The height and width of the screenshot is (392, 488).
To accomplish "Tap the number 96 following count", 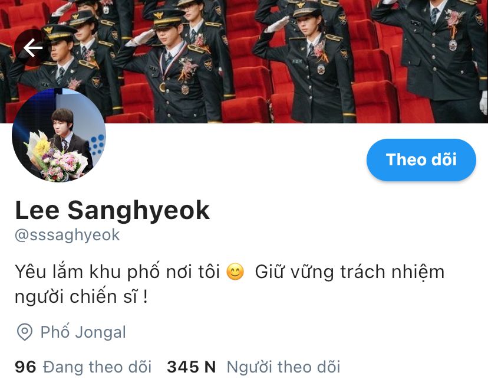I will click(x=25, y=367).
